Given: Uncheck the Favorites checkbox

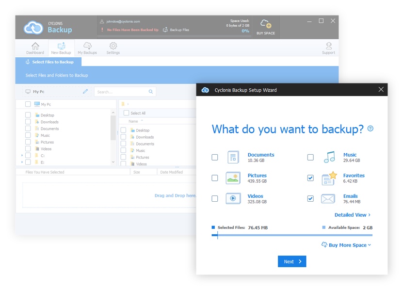Looking at the screenshot, I should [x=310, y=178].
